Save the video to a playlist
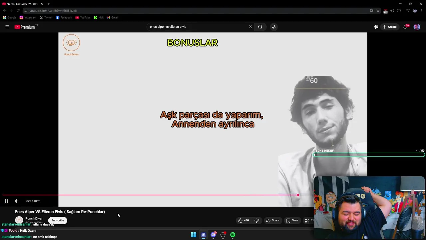The image size is (426, 240). pos(292,220)
